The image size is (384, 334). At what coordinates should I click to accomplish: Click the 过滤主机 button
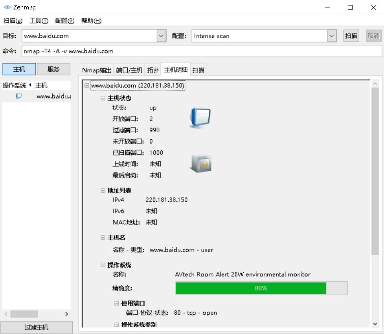point(37,327)
